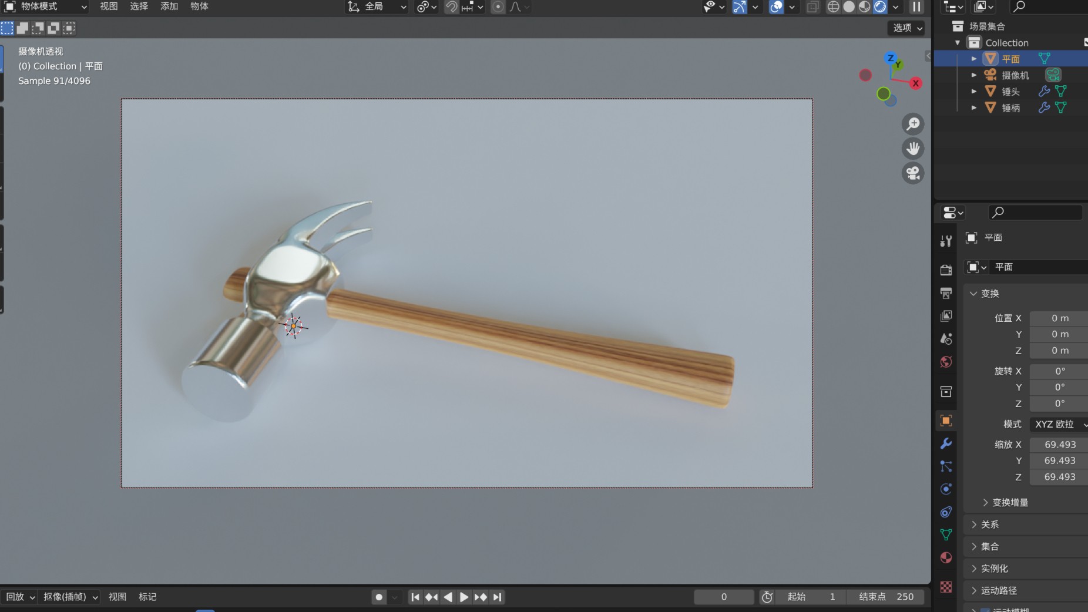Open the 视图 menu in viewport header

coord(109,6)
